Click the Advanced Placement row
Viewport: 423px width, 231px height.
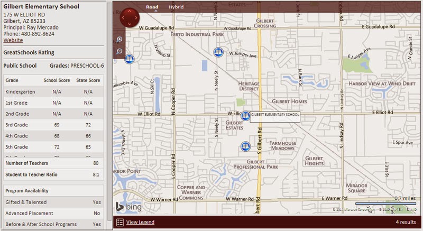coord(54,213)
